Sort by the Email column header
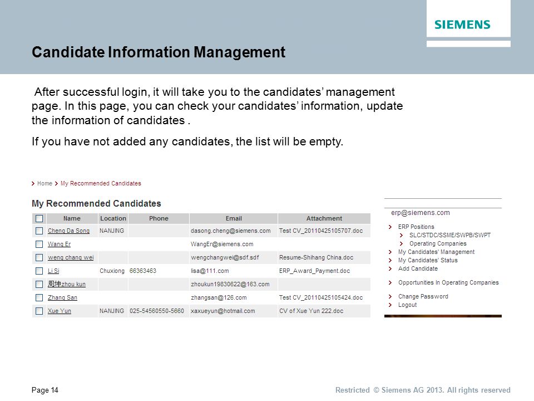This screenshot has width=534, height=401. point(234,218)
